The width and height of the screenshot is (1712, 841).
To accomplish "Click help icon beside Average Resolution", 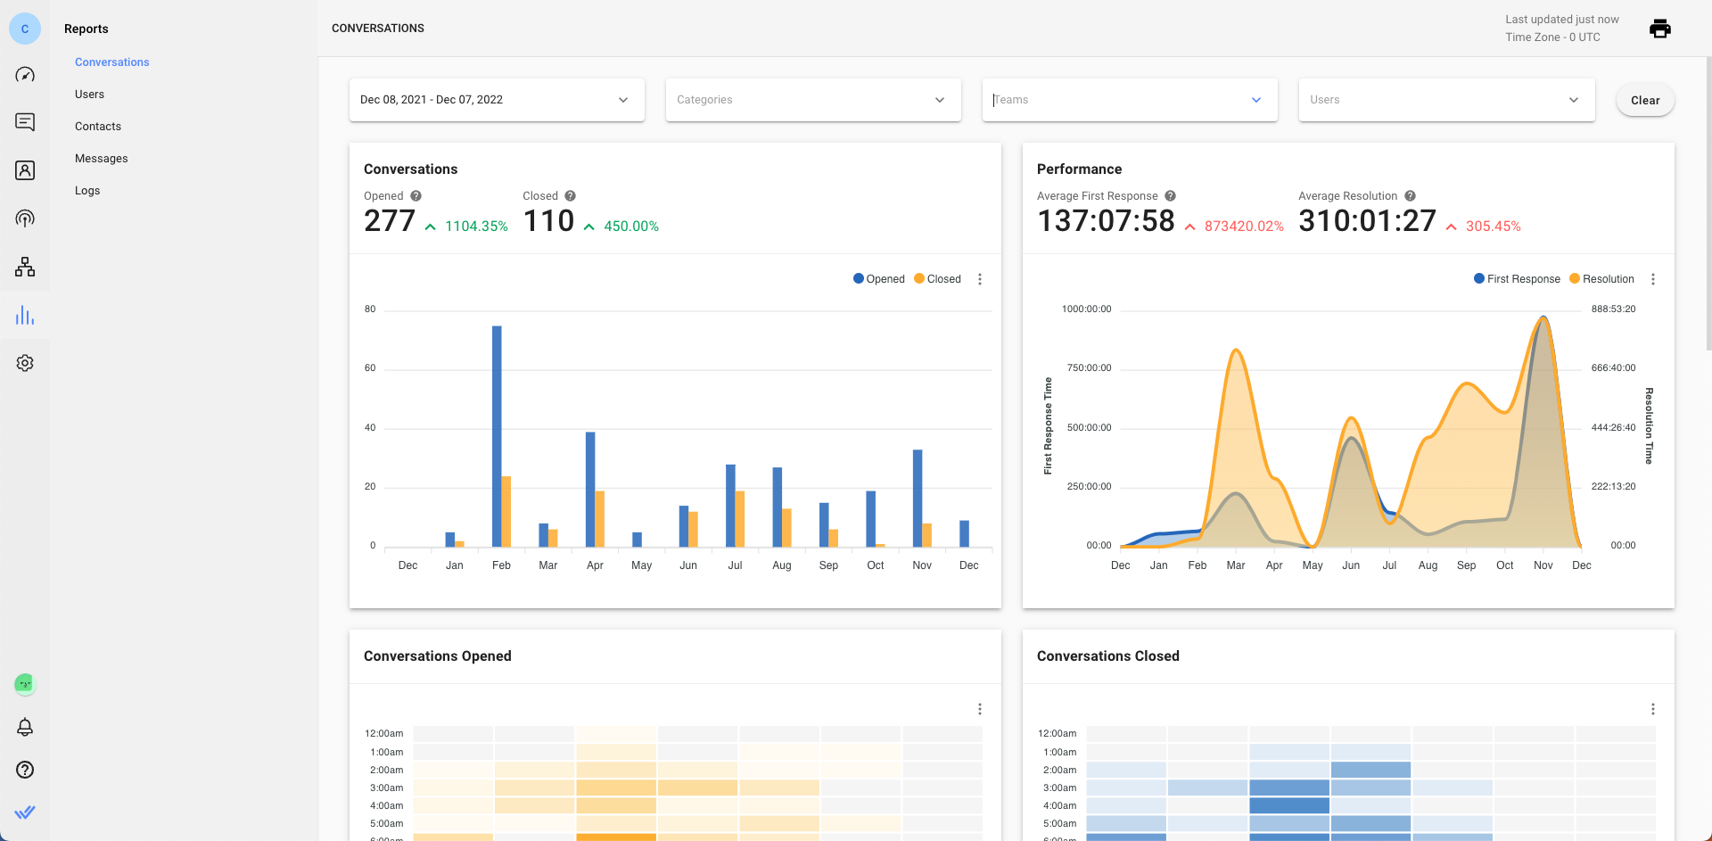I will point(1410,196).
